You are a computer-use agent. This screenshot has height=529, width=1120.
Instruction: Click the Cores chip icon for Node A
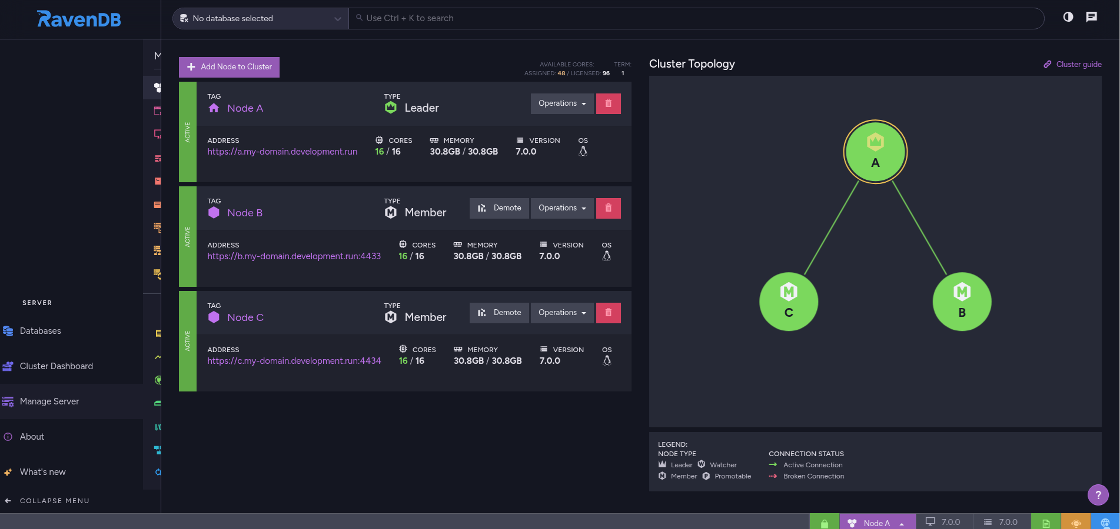point(380,140)
